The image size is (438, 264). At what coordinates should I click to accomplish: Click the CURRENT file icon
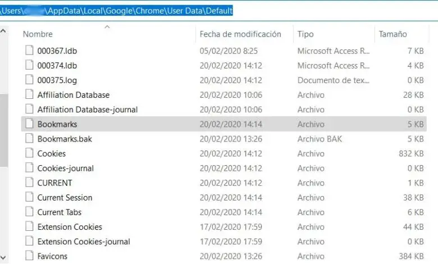point(29,183)
